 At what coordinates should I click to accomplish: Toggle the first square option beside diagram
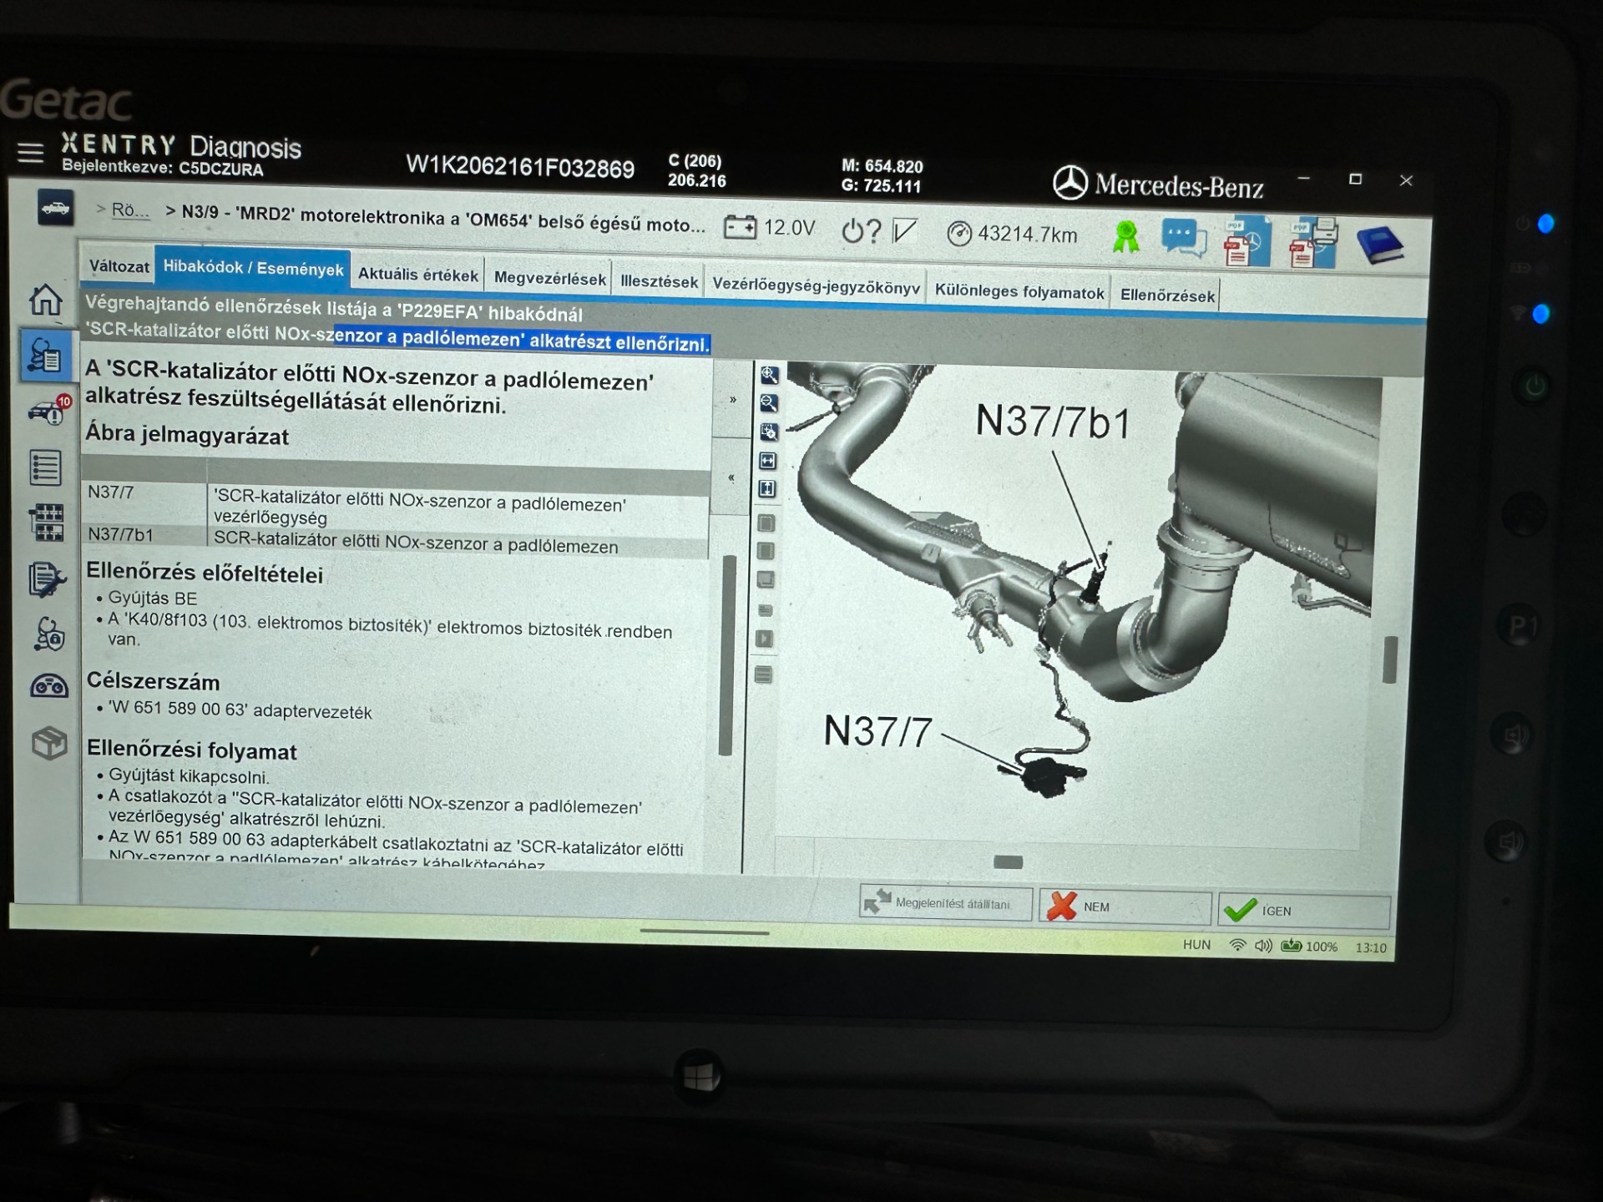766,524
